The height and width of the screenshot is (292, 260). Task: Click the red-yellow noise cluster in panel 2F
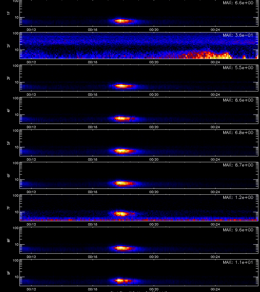tap(207, 55)
